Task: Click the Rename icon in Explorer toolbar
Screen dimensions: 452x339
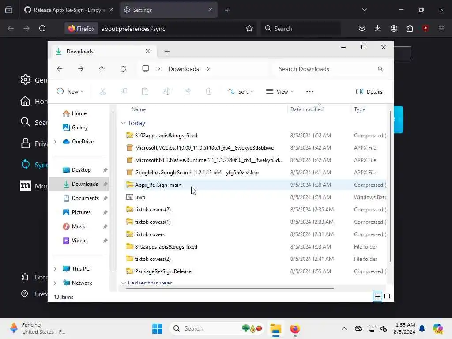Action: 166,92
